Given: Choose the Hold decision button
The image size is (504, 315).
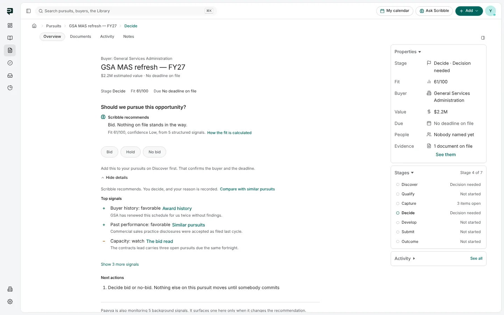Looking at the screenshot, I should [131, 152].
